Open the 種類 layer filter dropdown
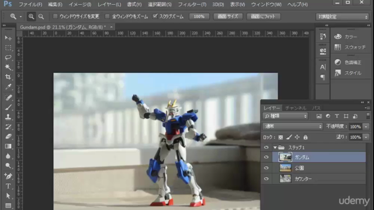This screenshot has height=210, width=374. [x=285, y=116]
